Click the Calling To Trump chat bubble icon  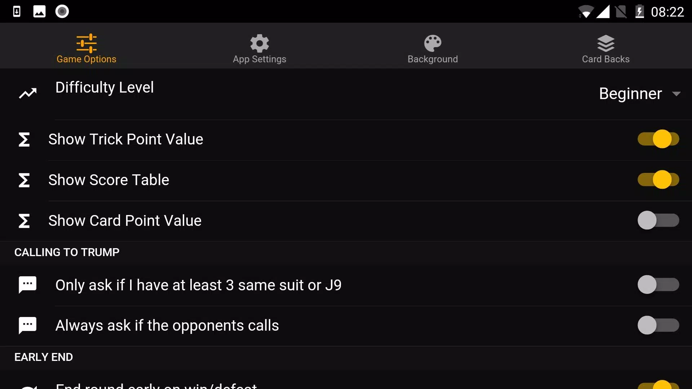click(x=27, y=285)
